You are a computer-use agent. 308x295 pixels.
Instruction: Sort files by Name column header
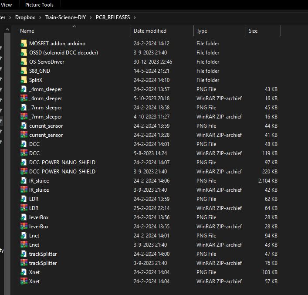pos(27,31)
